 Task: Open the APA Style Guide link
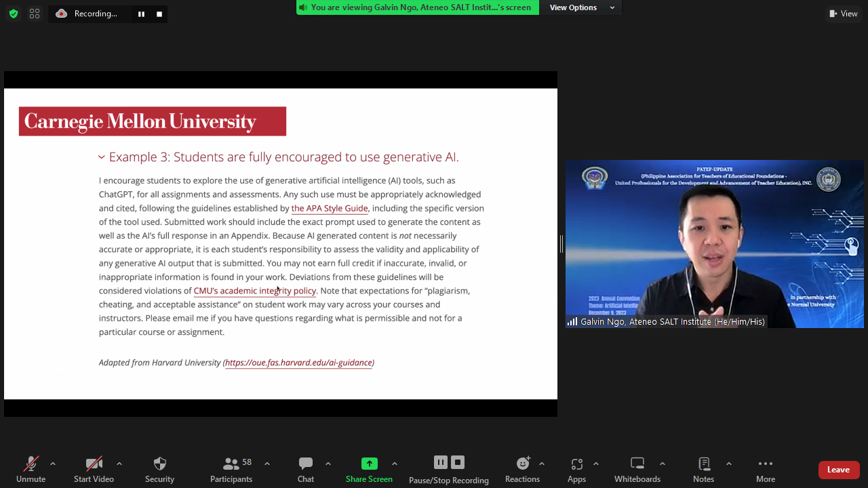(x=330, y=209)
